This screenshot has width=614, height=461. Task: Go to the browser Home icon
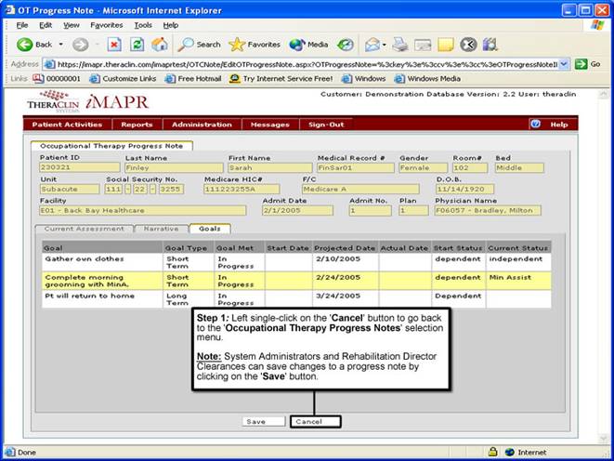[x=160, y=44]
